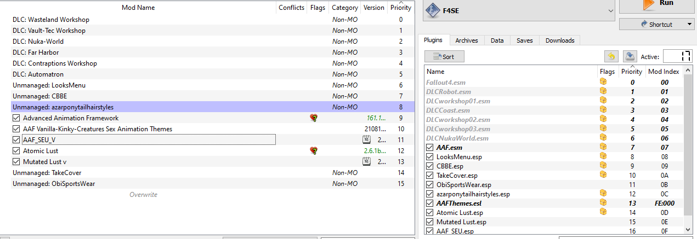Uncheck AAF Vanilla-Kinky-Creatures Sex Animation Themes mod

(16, 129)
